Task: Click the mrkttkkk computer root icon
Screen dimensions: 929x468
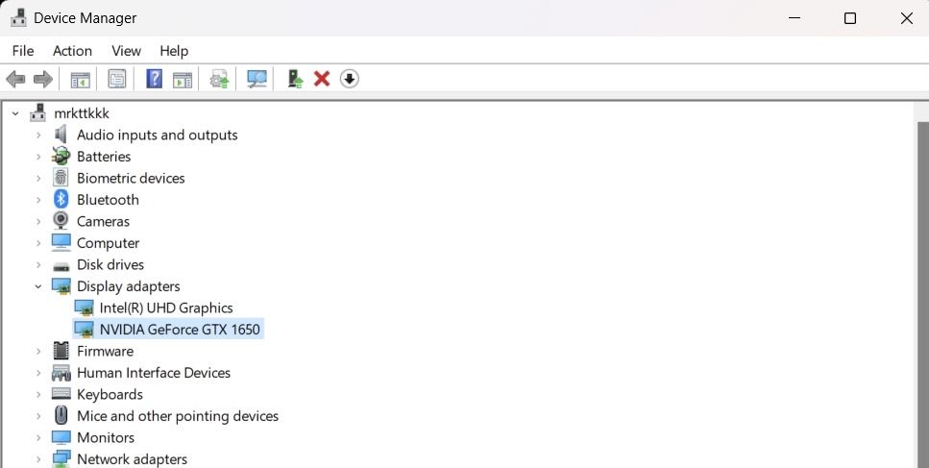Action: pos(37,112)
